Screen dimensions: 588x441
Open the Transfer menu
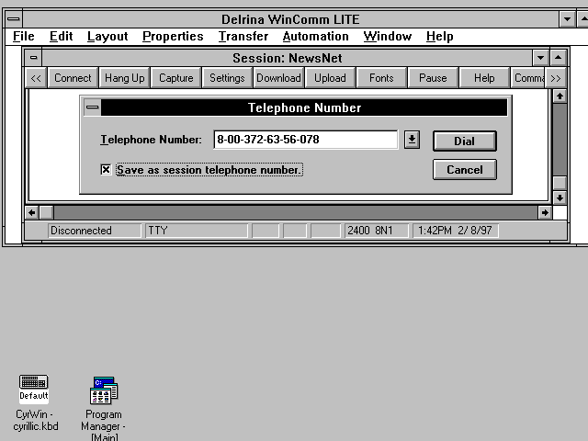(243, 37)
